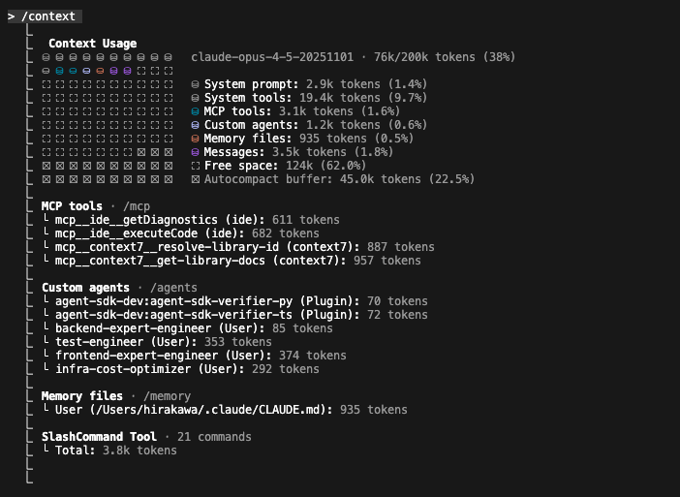The width and height of the screenshot is (680, 497).
Task: Click the Free space legend icon
Action: point(196,166)
